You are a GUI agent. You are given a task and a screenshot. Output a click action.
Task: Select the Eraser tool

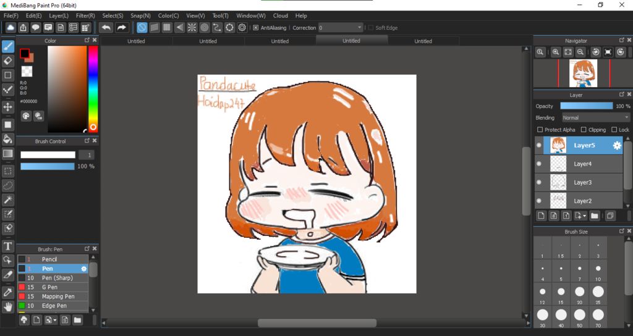click(7, 61)
